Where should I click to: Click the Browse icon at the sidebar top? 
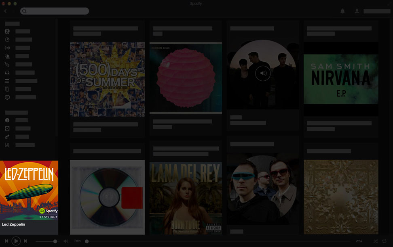pyautogui.click(x=7, y=31)
